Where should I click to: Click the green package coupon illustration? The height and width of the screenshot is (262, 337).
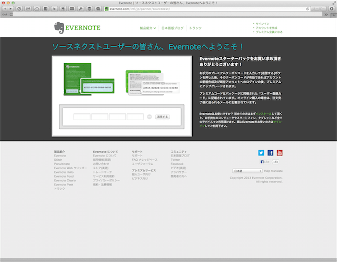(89, 79)
